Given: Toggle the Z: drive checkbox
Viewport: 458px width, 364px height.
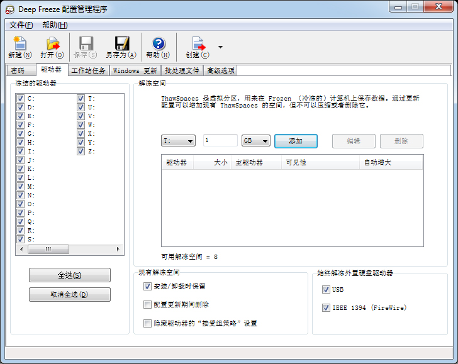Looking at the screenshot, I should pos(81,151).
